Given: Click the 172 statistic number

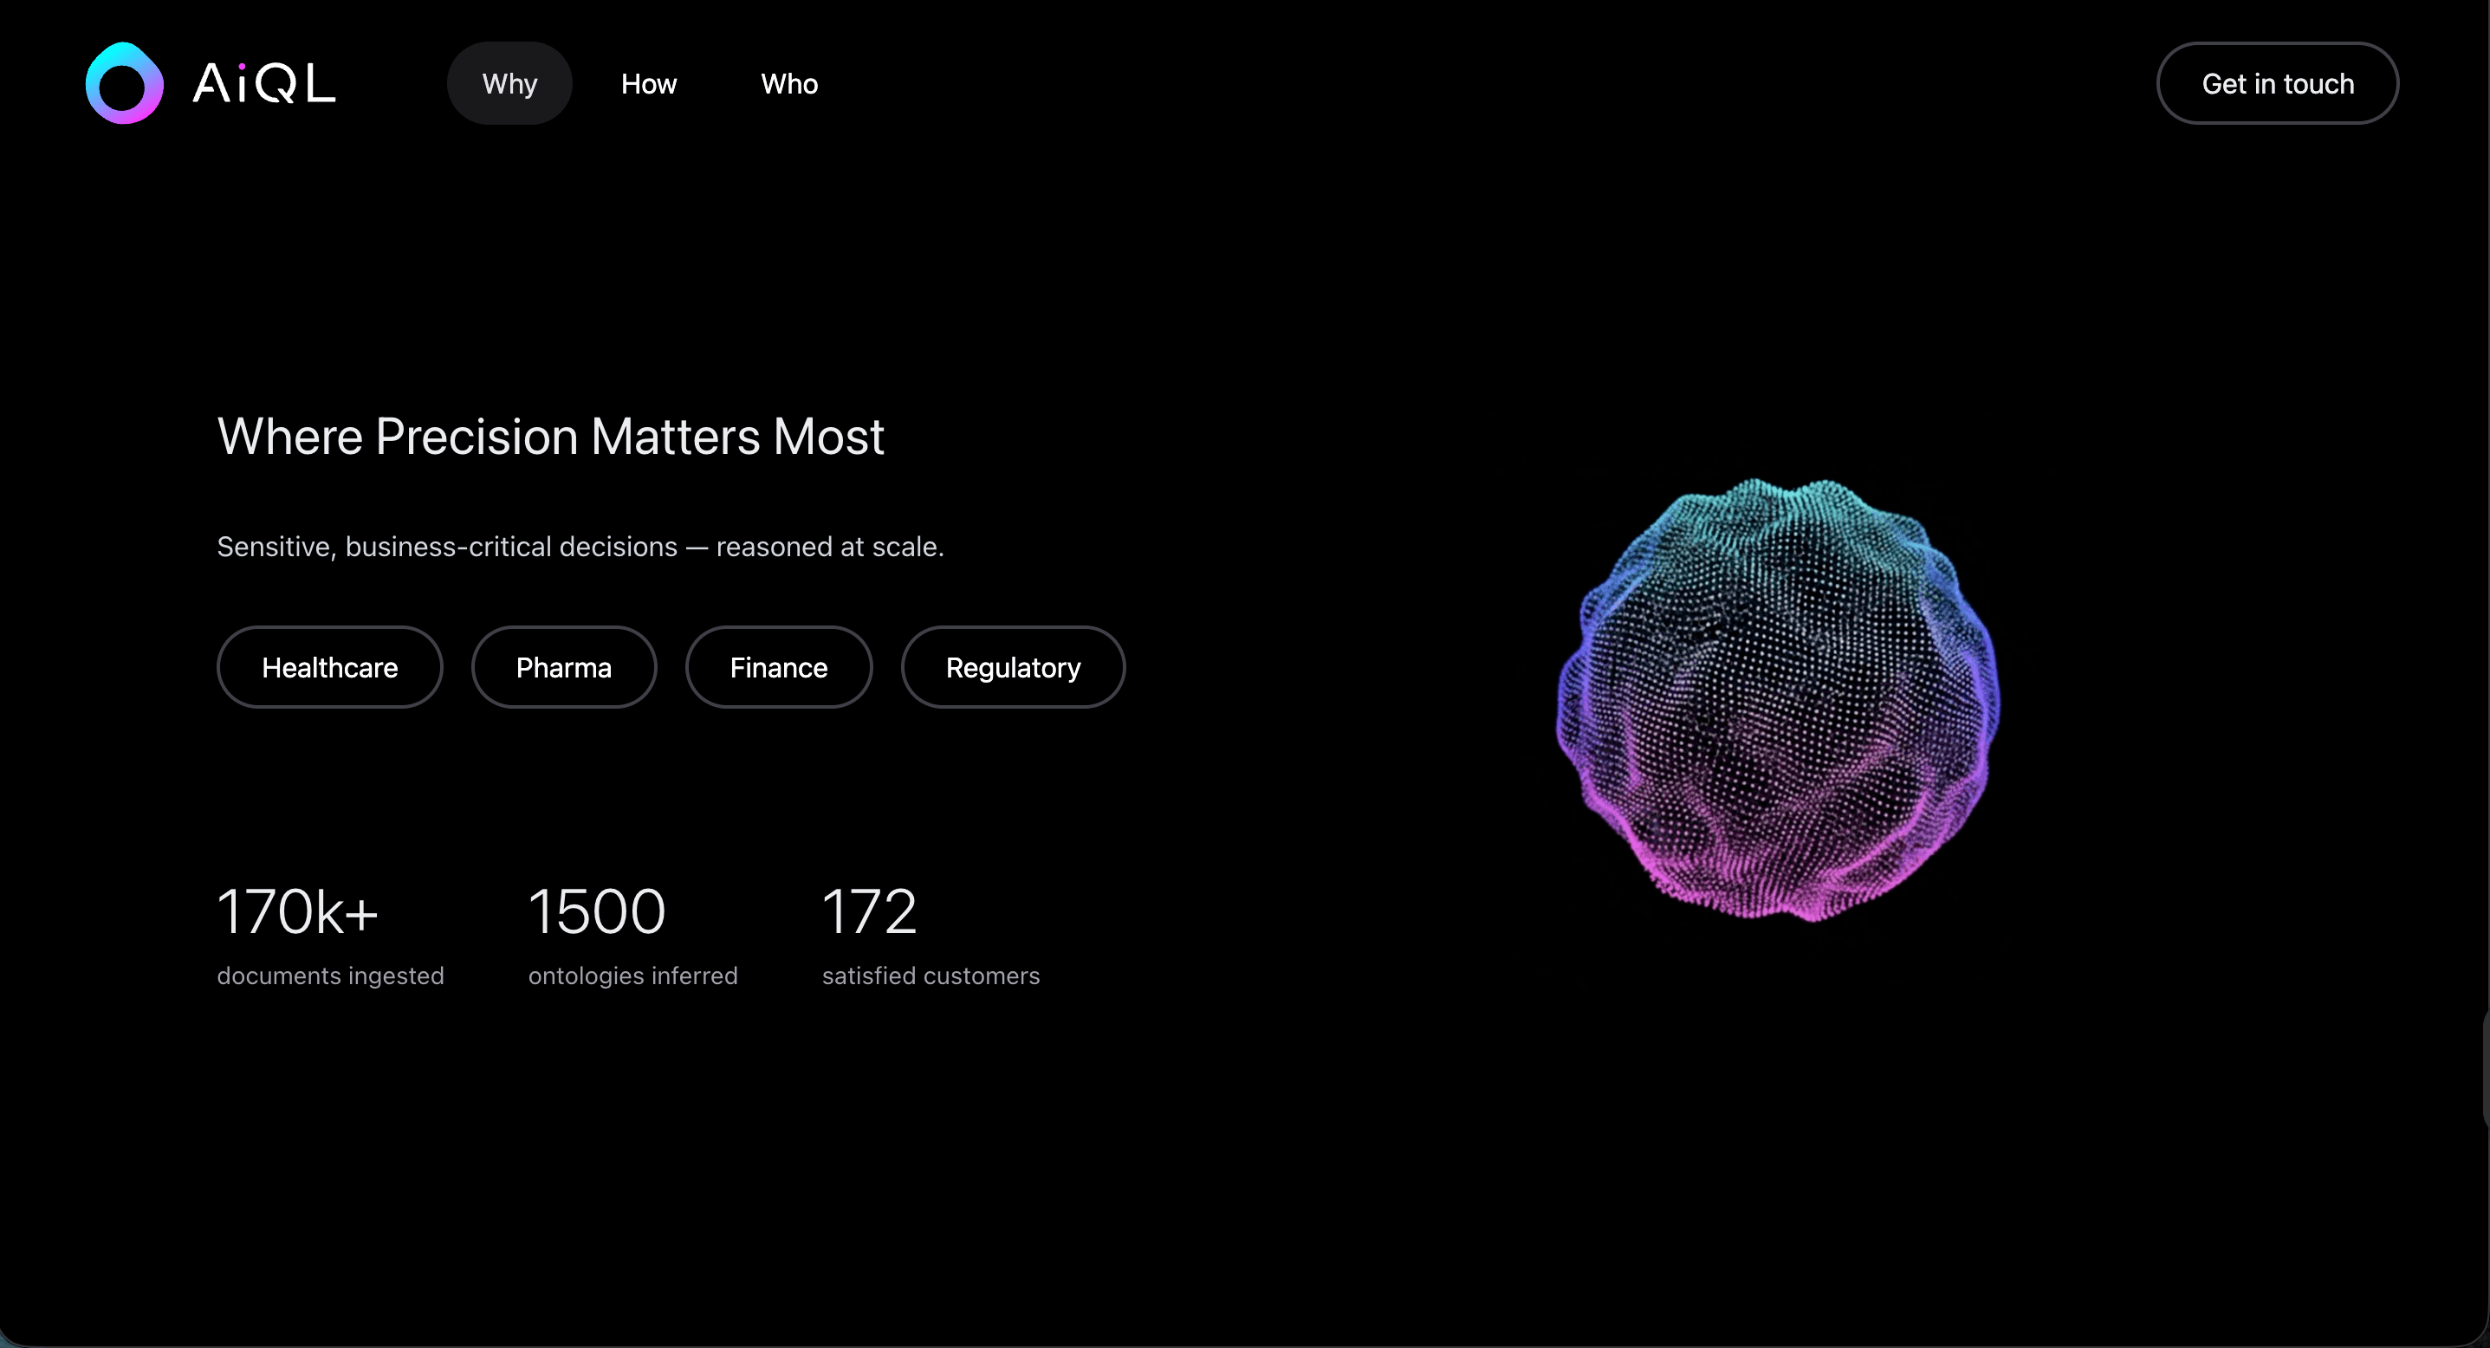Looking at the screenshot, I should tap(868, 911).
